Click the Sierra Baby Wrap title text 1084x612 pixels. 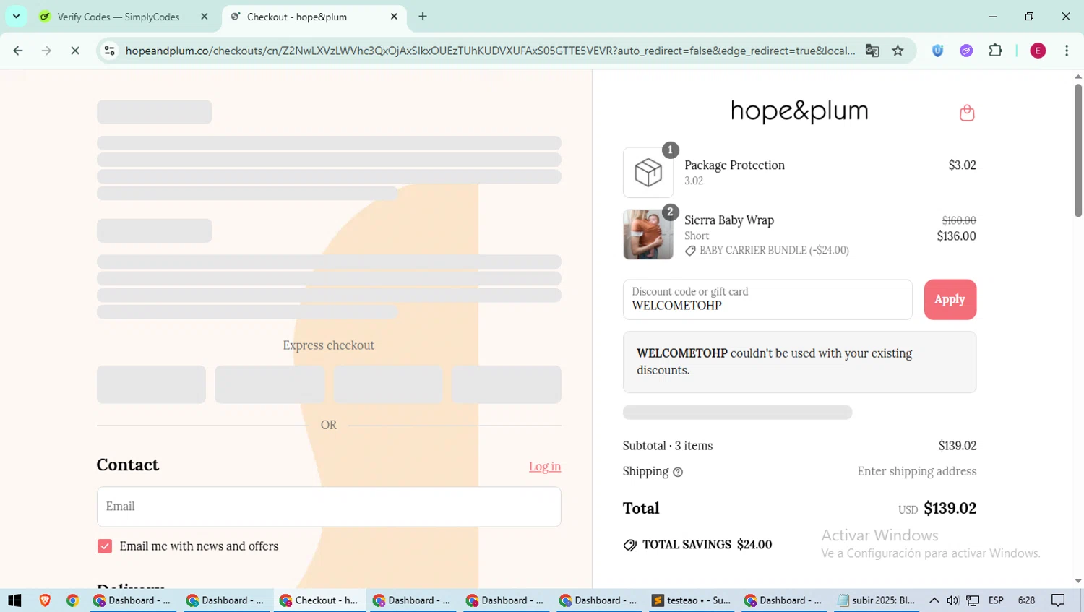[x=729, y=220]
